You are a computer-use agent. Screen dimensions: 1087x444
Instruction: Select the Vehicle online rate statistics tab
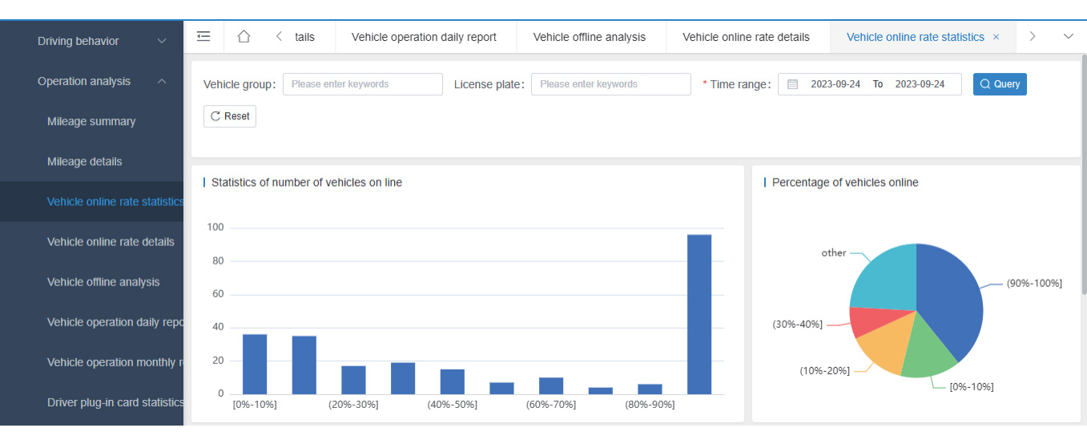pyautogui.click(x=915, y=37)
